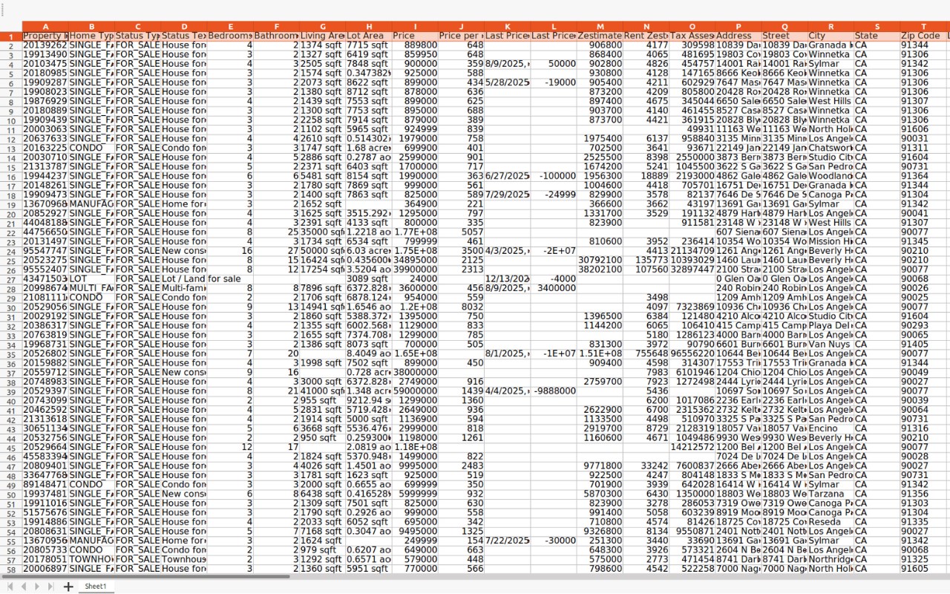Select the zip code cell '91356'
Image resolution: width=950 pixels, height=594 pixels.
click(923, 494)
